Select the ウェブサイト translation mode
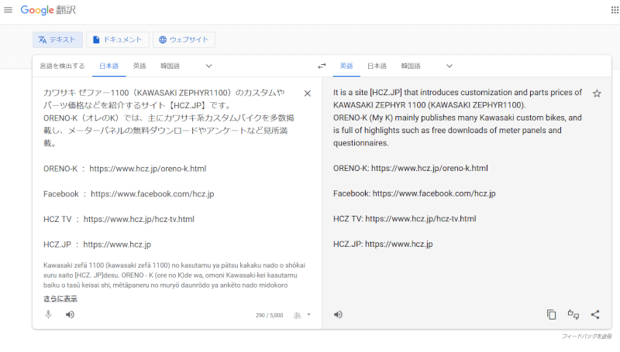The width and height of the screenshot is (620, 352). tap(184, 39)
